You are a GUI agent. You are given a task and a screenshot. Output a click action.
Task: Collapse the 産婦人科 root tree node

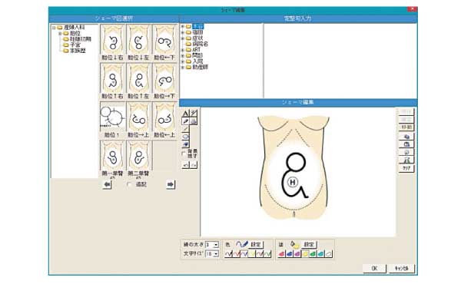(54, 28)
